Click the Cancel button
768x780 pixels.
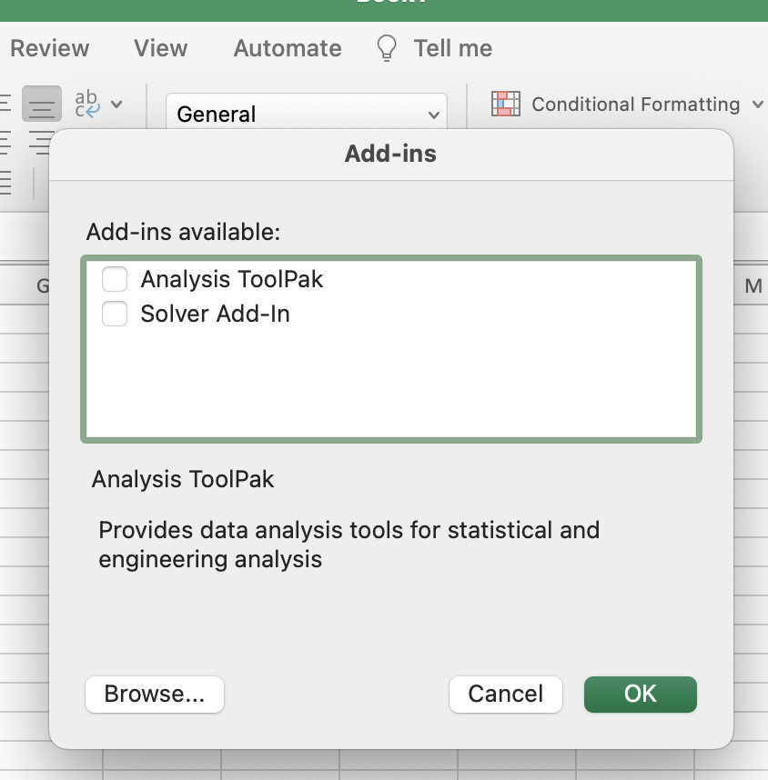click(x=505, y=695)
